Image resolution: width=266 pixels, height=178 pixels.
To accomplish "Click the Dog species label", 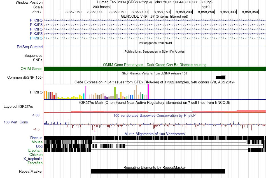I will coord(39,146).
